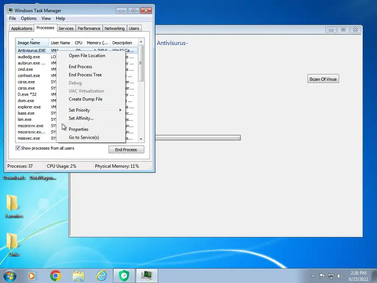Expand the Set Priority submenu arrow

pyautogui.click(x=120, y=110)
